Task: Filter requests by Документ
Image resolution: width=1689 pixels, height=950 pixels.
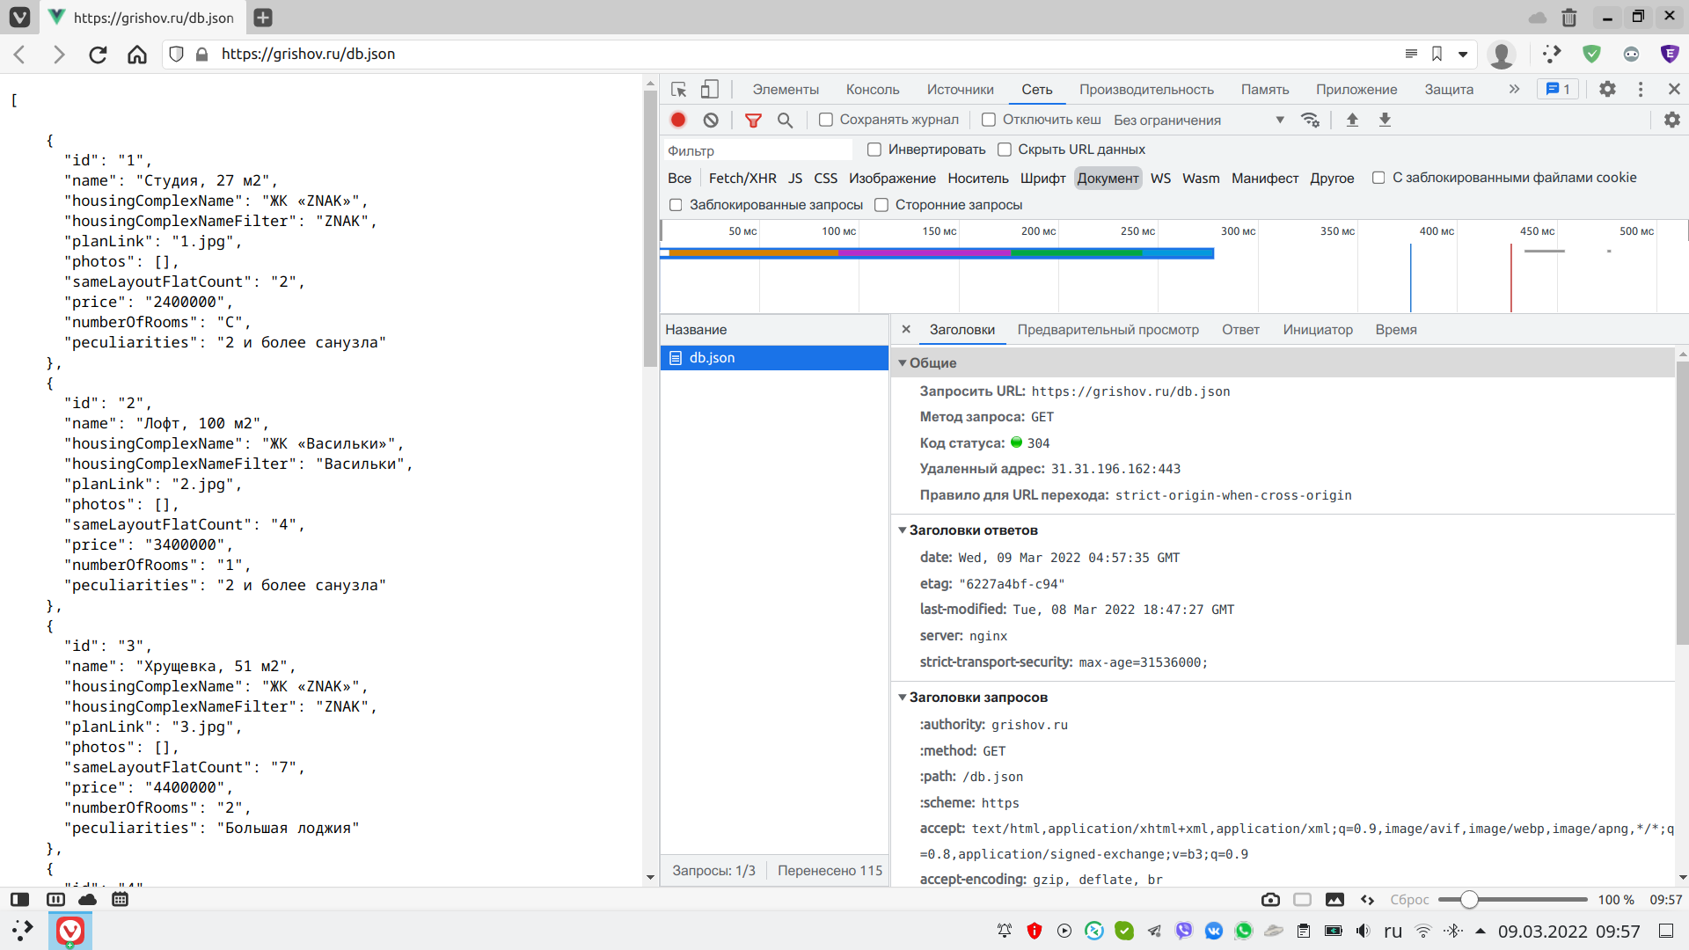Action: point(1108,179)
